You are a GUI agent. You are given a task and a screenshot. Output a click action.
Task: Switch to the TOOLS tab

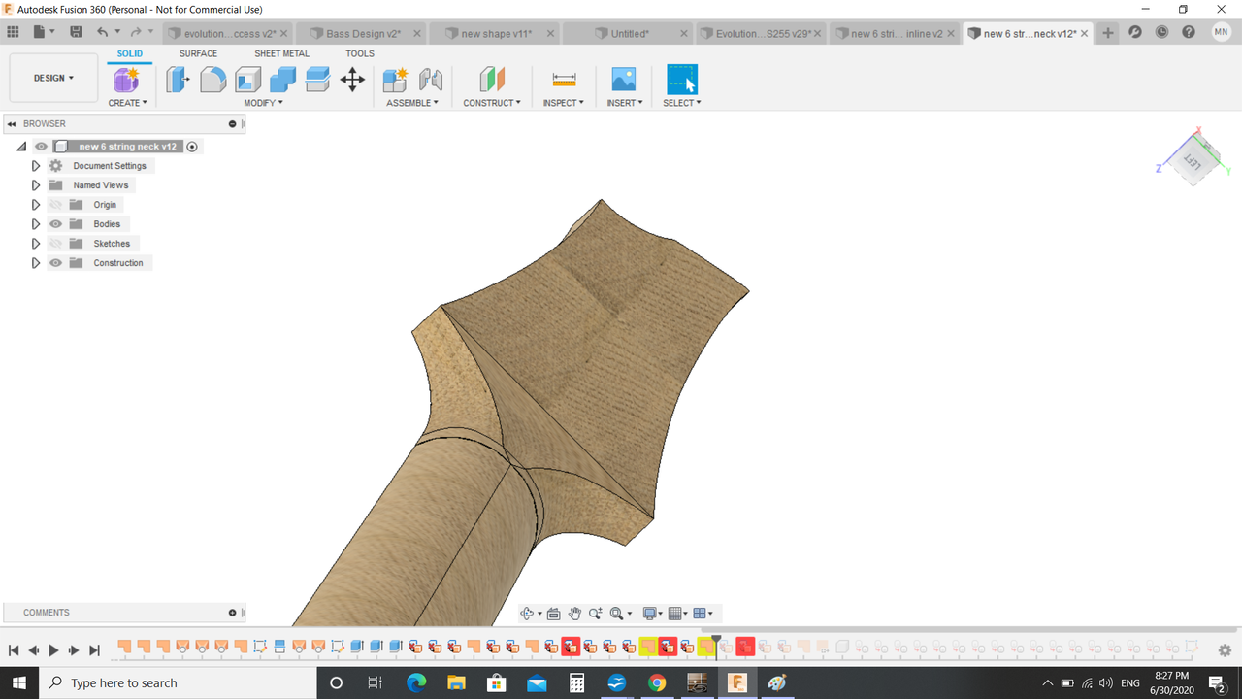click(359, 53)
